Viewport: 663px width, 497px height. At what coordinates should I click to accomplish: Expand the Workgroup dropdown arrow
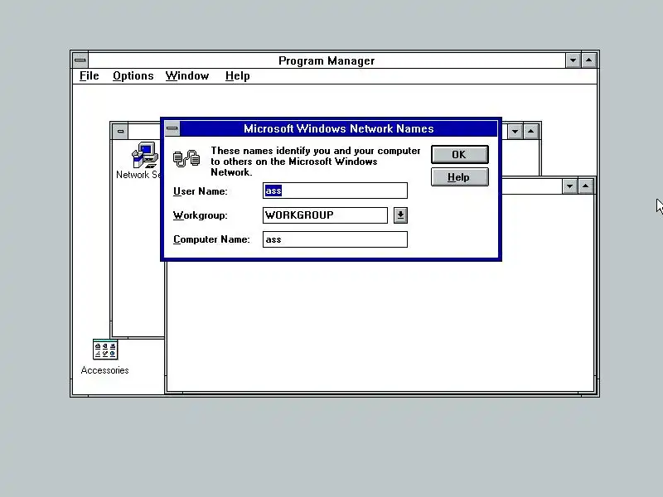[x=400, y=215]
